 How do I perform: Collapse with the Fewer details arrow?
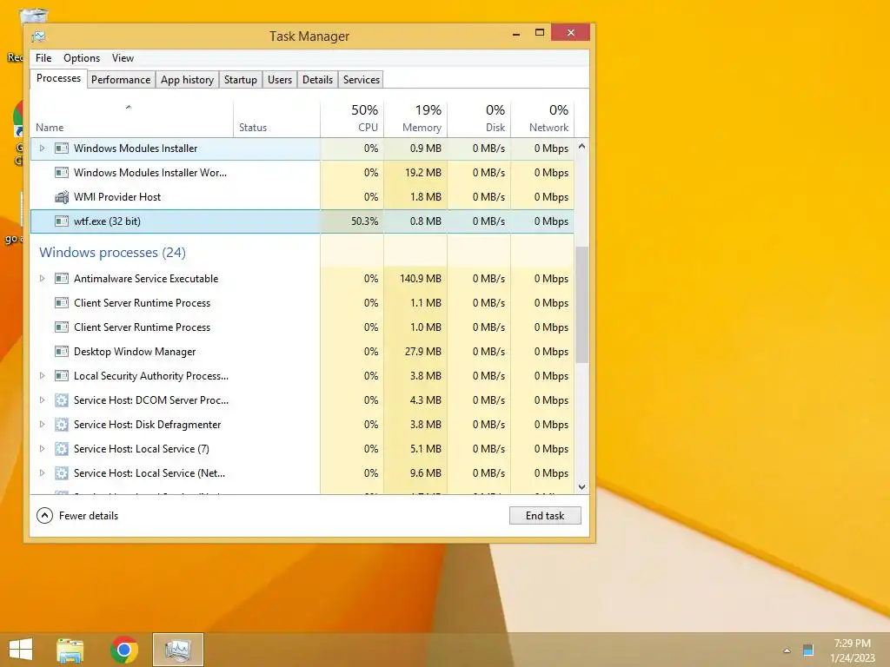click(x=44, y=516)
